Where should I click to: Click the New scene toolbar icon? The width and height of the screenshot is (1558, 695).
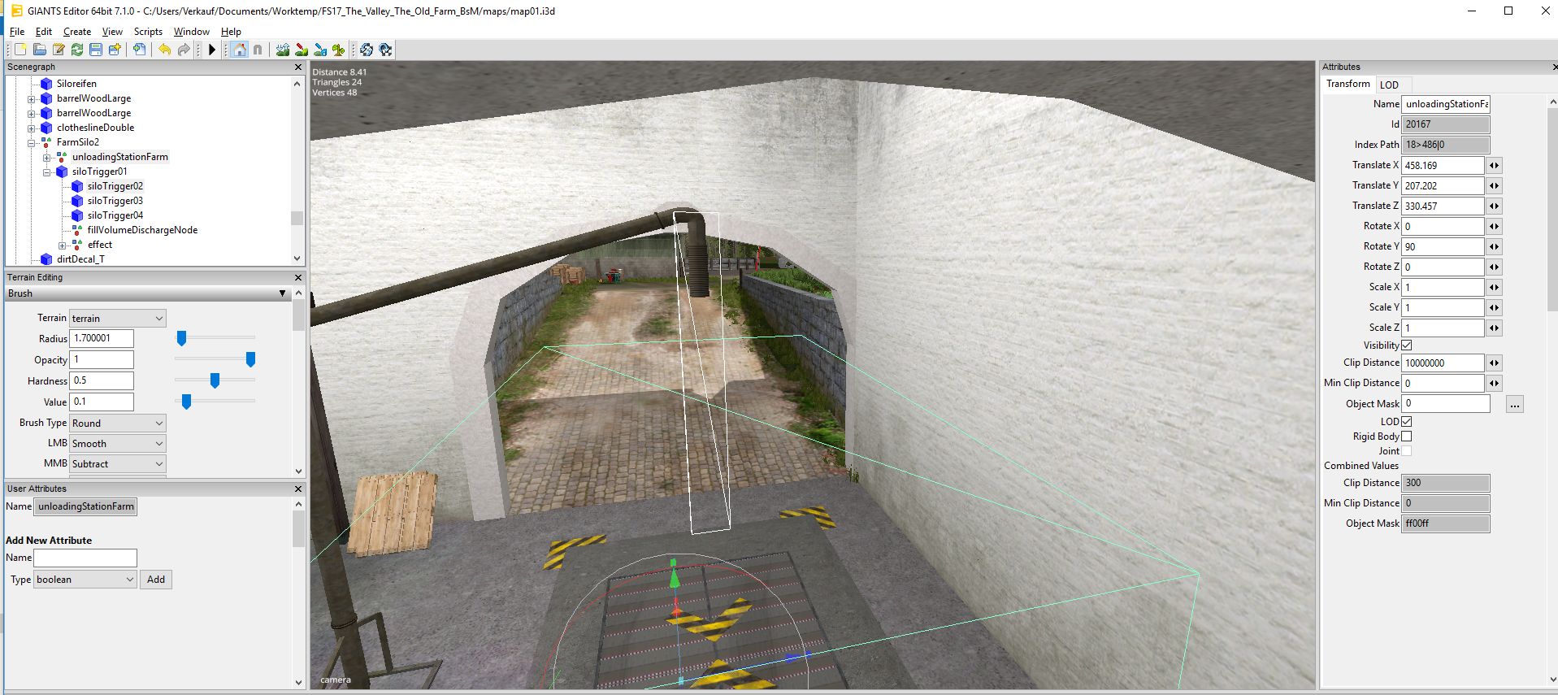[20, 50]
